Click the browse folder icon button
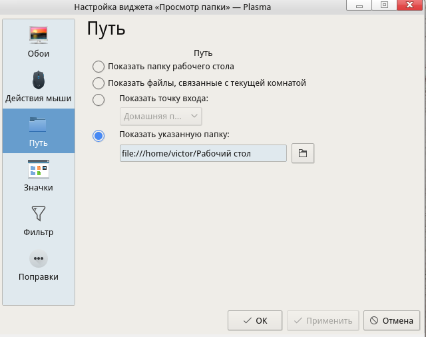The width and height of the screenshot is (426, 337). [302, 154]
